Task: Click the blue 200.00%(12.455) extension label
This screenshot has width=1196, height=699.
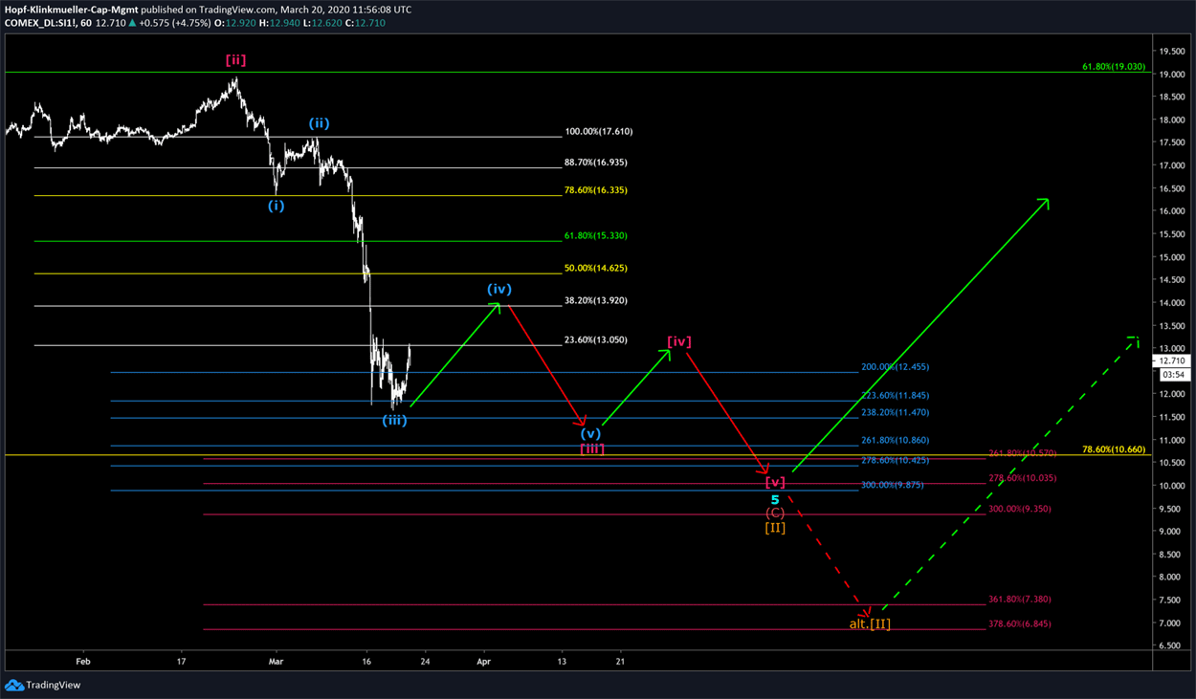Action: coord(895,367)
